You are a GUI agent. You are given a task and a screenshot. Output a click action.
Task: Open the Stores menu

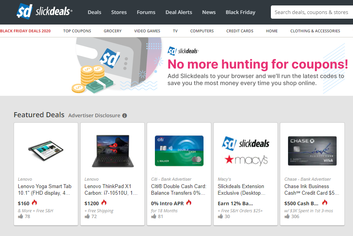(119, 12)
